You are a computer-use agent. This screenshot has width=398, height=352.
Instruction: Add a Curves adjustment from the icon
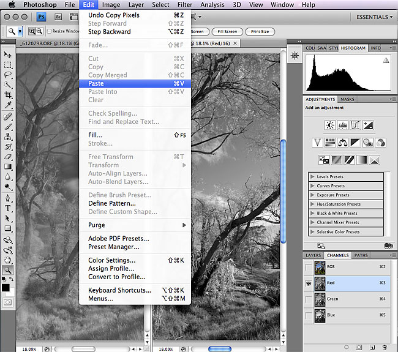click(x=355, y=125)
